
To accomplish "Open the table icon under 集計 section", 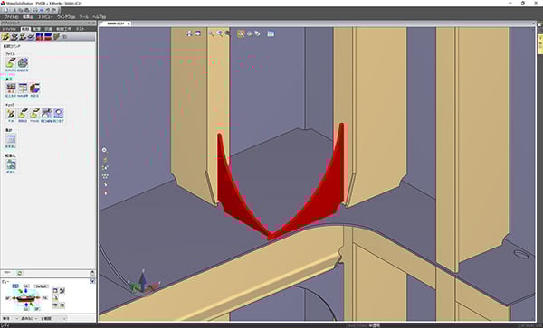I will click(x=11, y=139).
